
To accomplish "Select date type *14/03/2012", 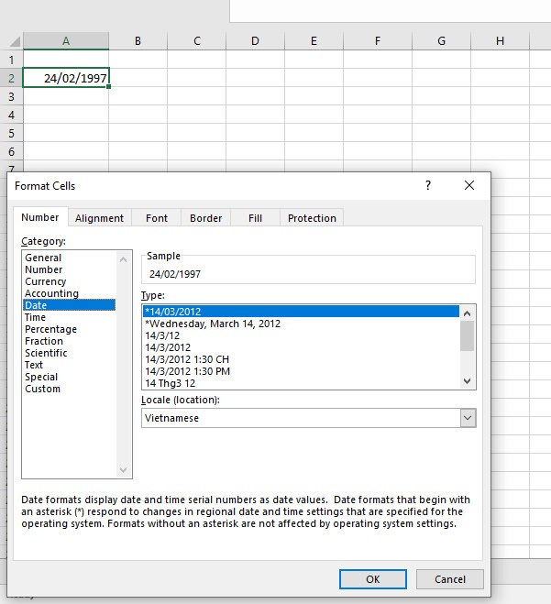I will [301, 312].
